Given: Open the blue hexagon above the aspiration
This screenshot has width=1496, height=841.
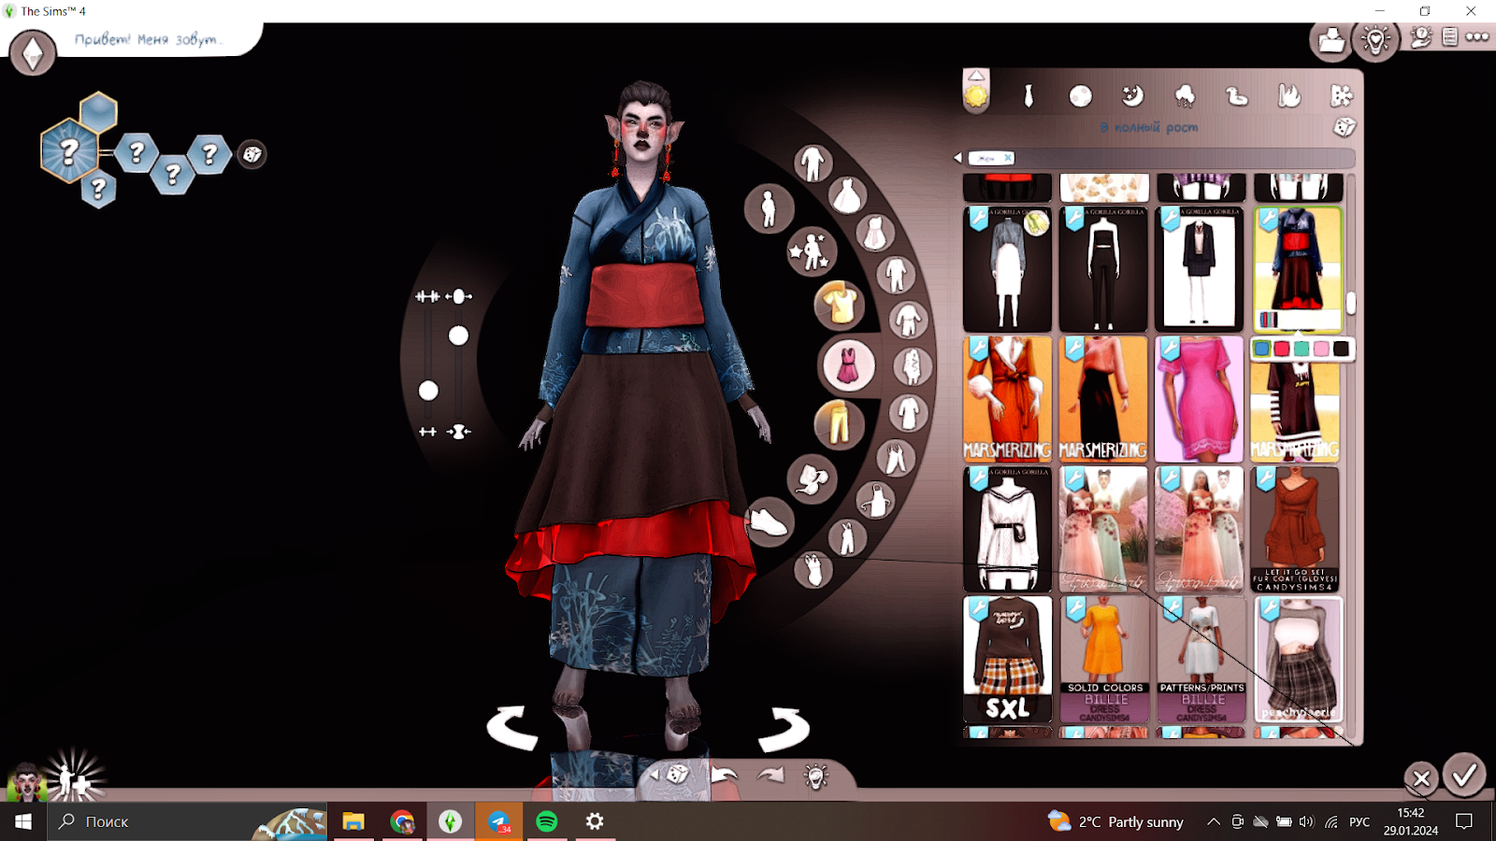Looking at the screenshot, I should (x=98, y=112).
